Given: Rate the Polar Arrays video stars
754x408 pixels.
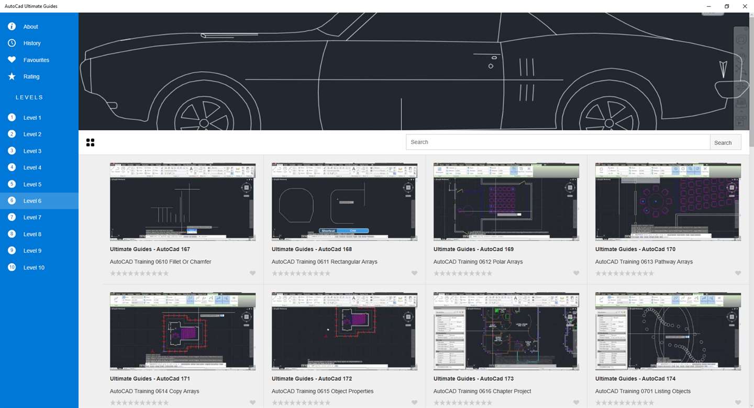Looking at the screenshot, I should pyautogui.click(x=463, y=273).
